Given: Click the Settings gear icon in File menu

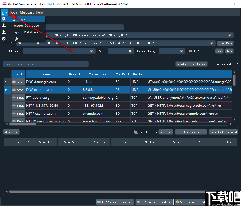Looking at the screenshot, I should [4, 19].
